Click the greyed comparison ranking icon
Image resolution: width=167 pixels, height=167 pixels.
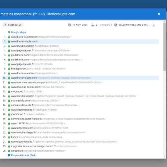pyautogui.click(x=153, y=25)
